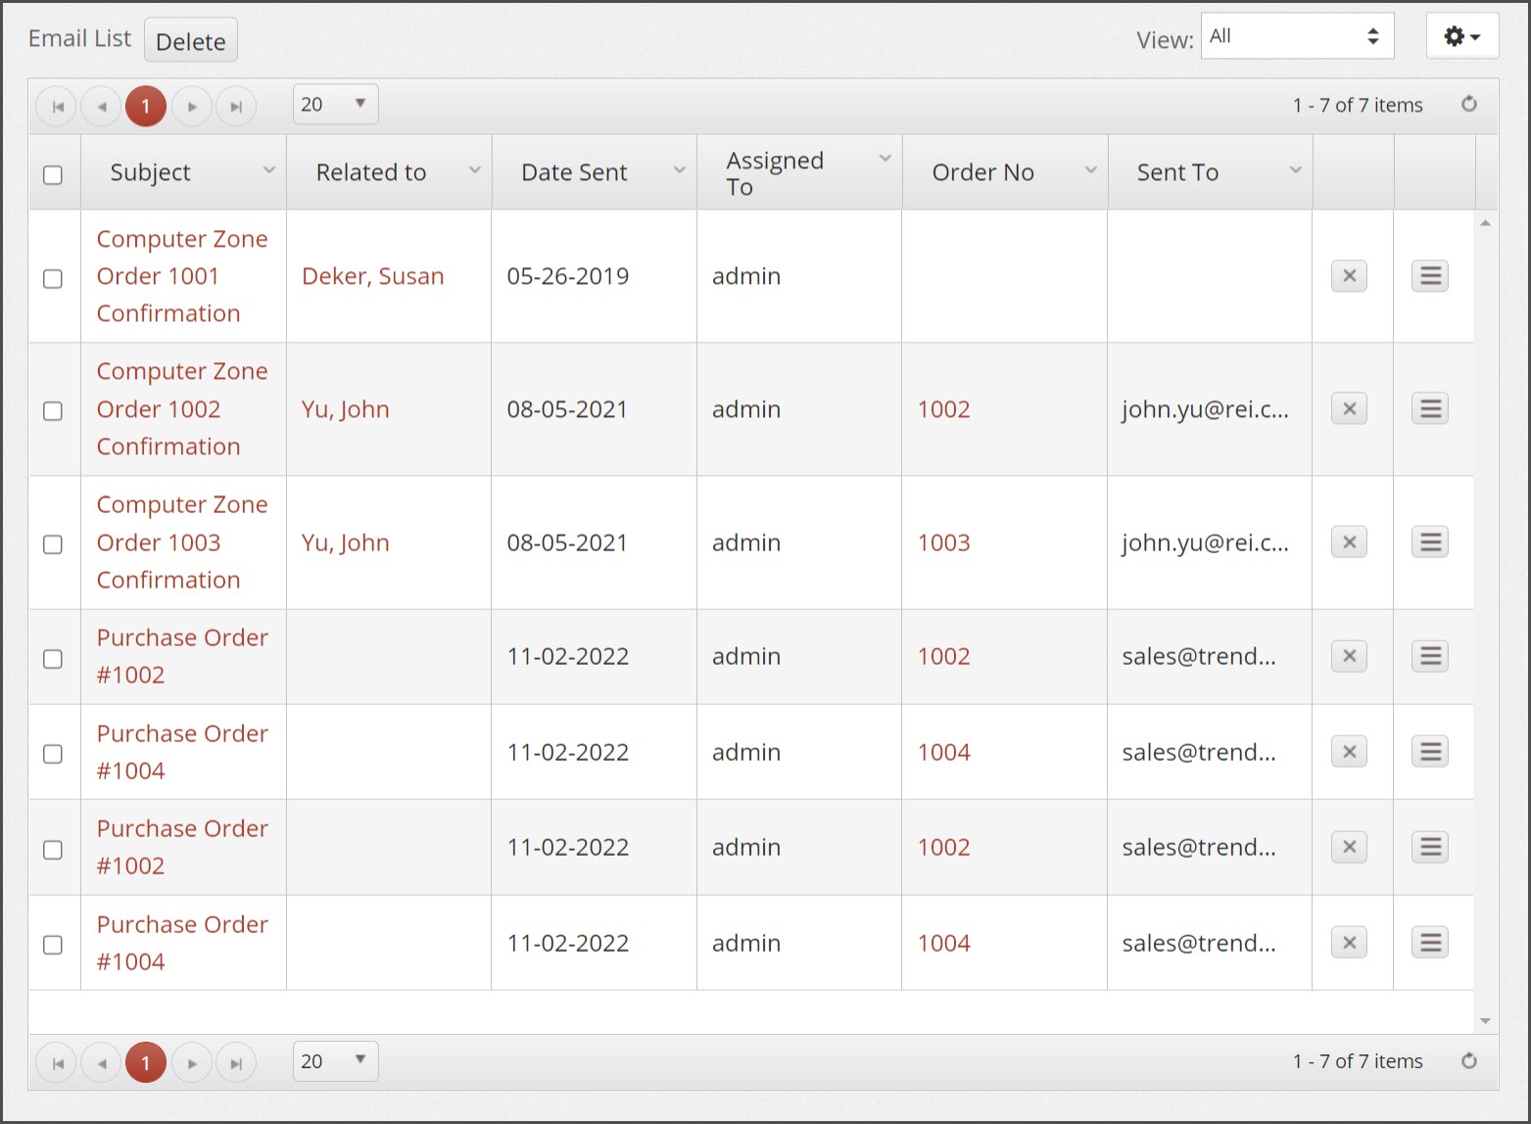Expand the Date Sent column menu arrow
Screen dimensions: 1531x1124
tap(680, 170)
